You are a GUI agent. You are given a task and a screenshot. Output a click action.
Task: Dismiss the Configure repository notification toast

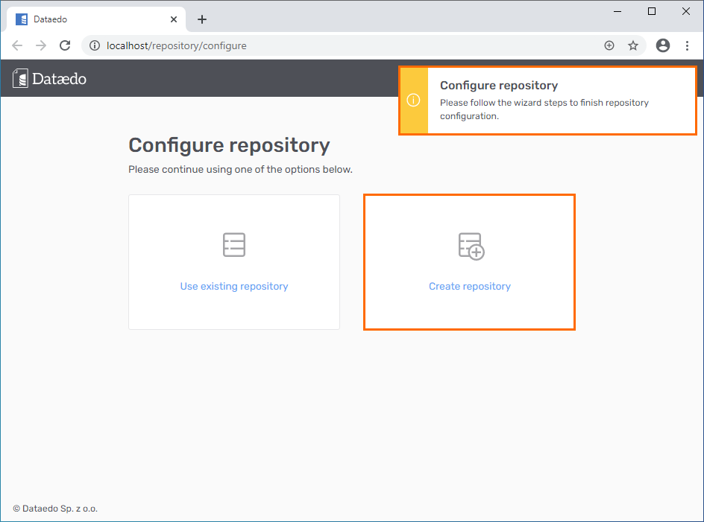pyautogui.click(x=559, y=101)
